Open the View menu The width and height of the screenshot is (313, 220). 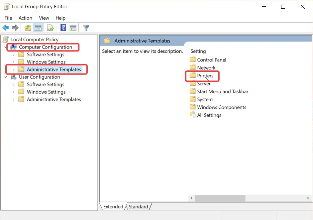click(44, 18)
